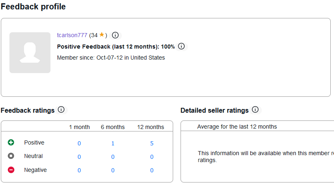Open Neutral count for 12 months
Screen dimensions: 334x187
tap(152, 157)
